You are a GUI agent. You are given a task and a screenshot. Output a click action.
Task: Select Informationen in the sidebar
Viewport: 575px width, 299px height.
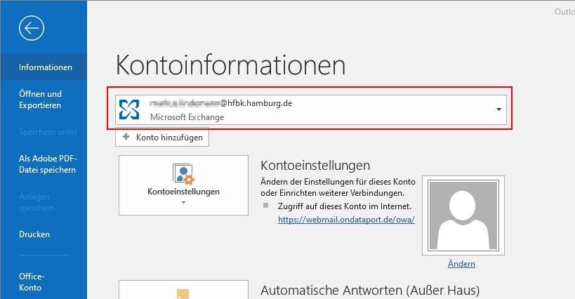pos(44,67)
